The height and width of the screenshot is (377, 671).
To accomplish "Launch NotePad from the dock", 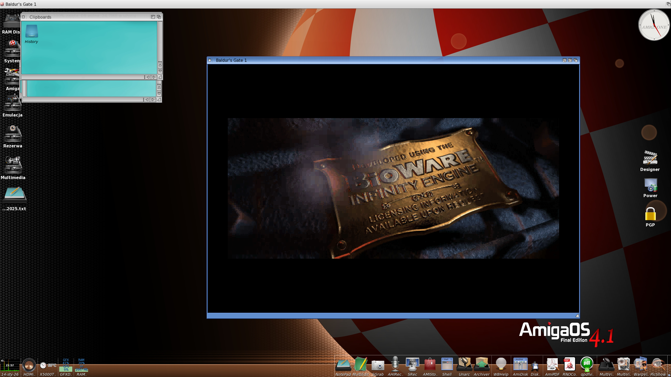I will 343,365.
